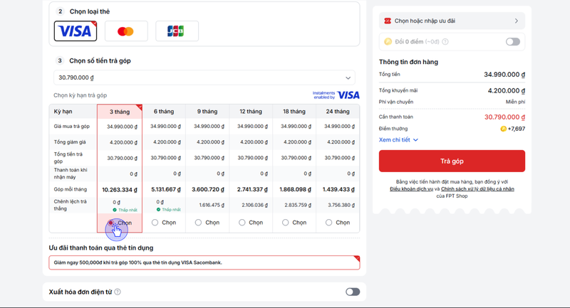Click monthly payment 10.263.334 ₫
The width and height of the screenshot is (570, 308).
(x=120, y=190)
